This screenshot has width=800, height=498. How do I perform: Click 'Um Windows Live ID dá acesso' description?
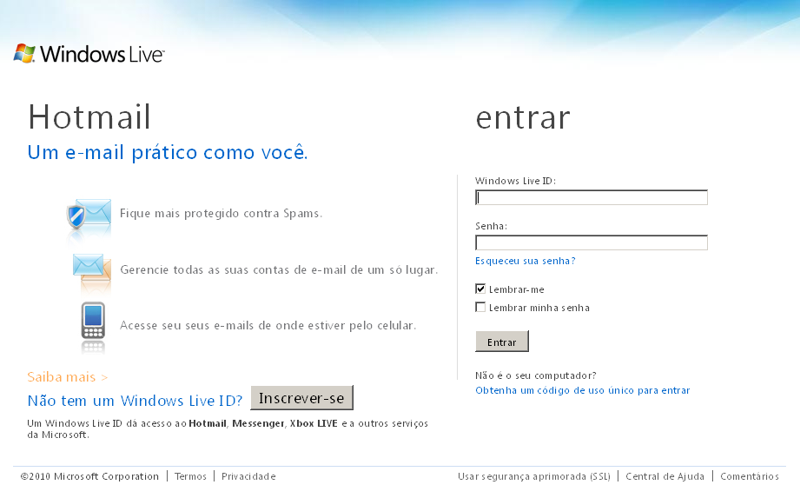pyautogui.click(x=228, y=428)
